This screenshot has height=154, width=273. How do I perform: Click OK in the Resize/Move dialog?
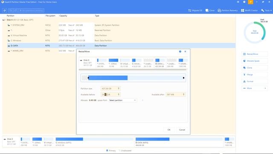(x=169, y=130)
